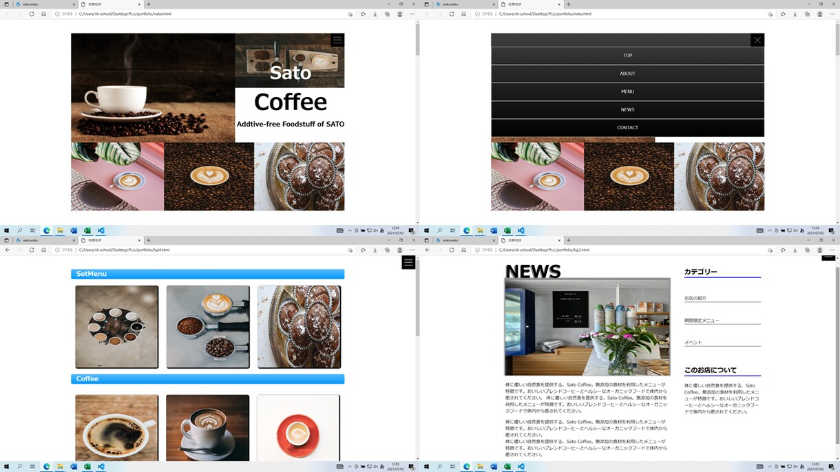Click the vertical scrollbar of the SetMenu page

coord(417,358)
